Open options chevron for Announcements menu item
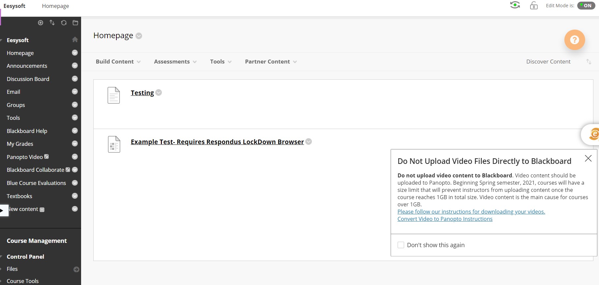 [75, 65]
